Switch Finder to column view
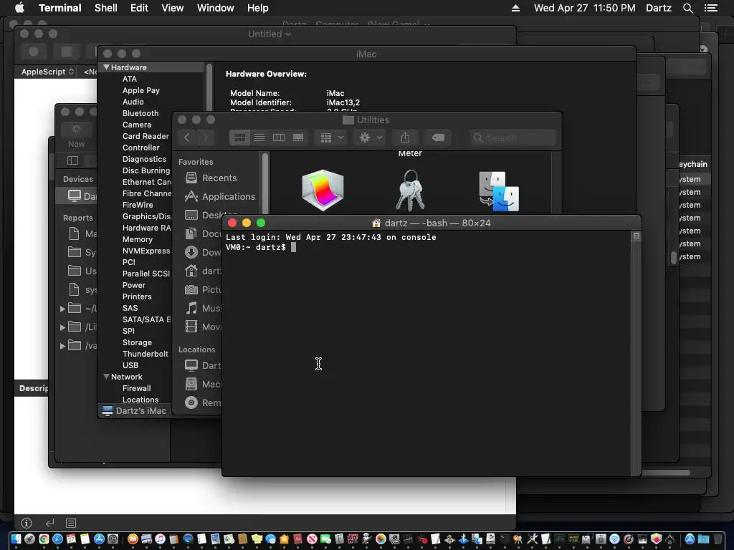Image resolution: width=734 pixels, height=550 pixels. point(279,137)
